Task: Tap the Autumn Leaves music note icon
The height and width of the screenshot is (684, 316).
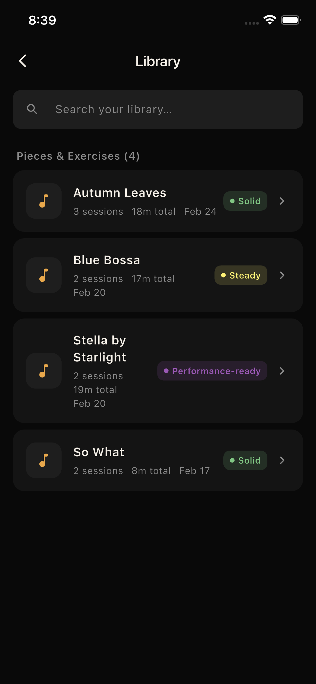Action: tap(44, 201)
